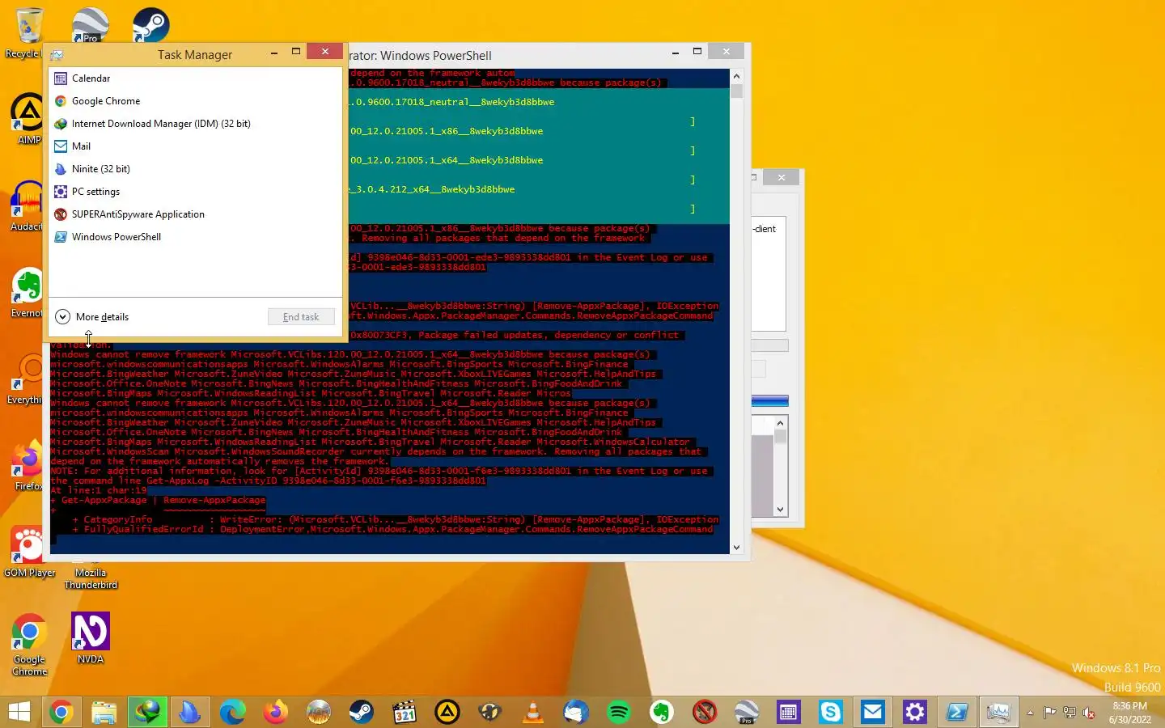Switch to SUPERAntiSpyware on the taskbar
Screen dimensions: 1165x728
(x=705, y=712)
